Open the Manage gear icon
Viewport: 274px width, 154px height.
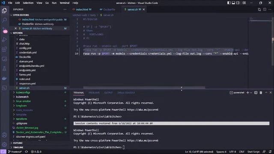coord(4,145)
